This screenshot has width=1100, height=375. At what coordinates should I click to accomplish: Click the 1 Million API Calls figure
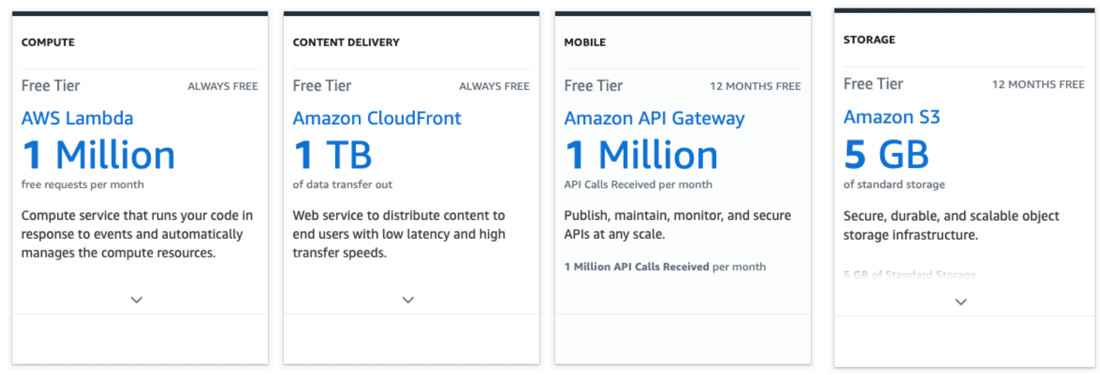(641, 155)
